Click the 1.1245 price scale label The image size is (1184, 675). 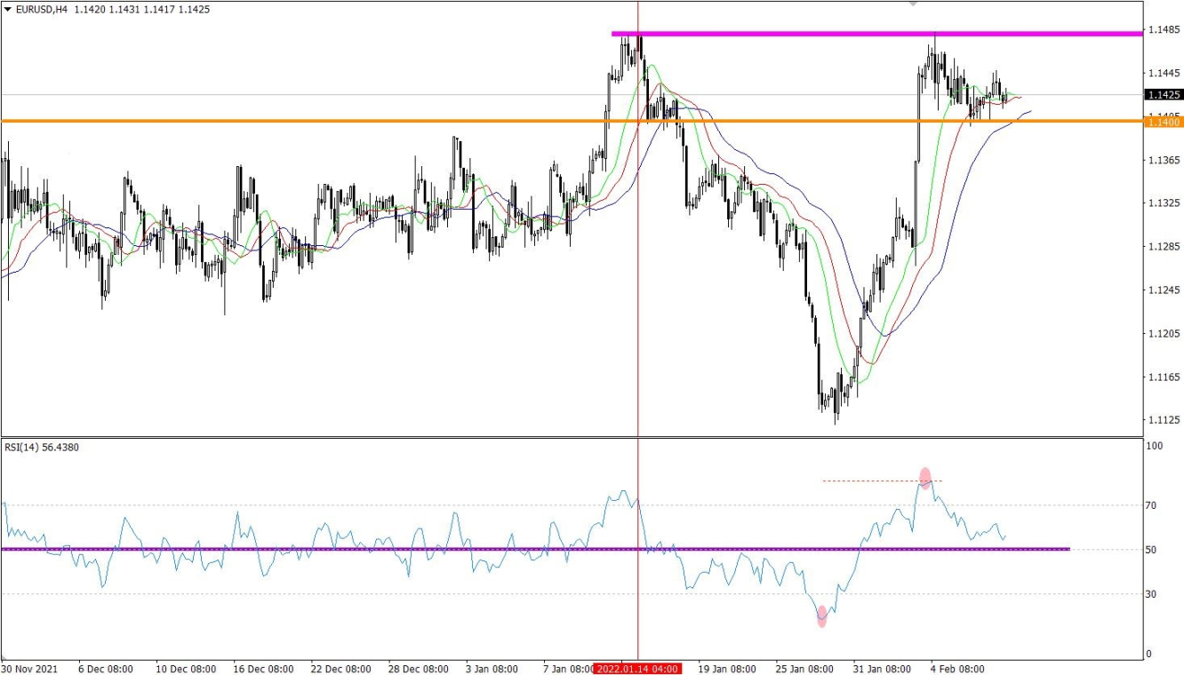[1164, 290]
